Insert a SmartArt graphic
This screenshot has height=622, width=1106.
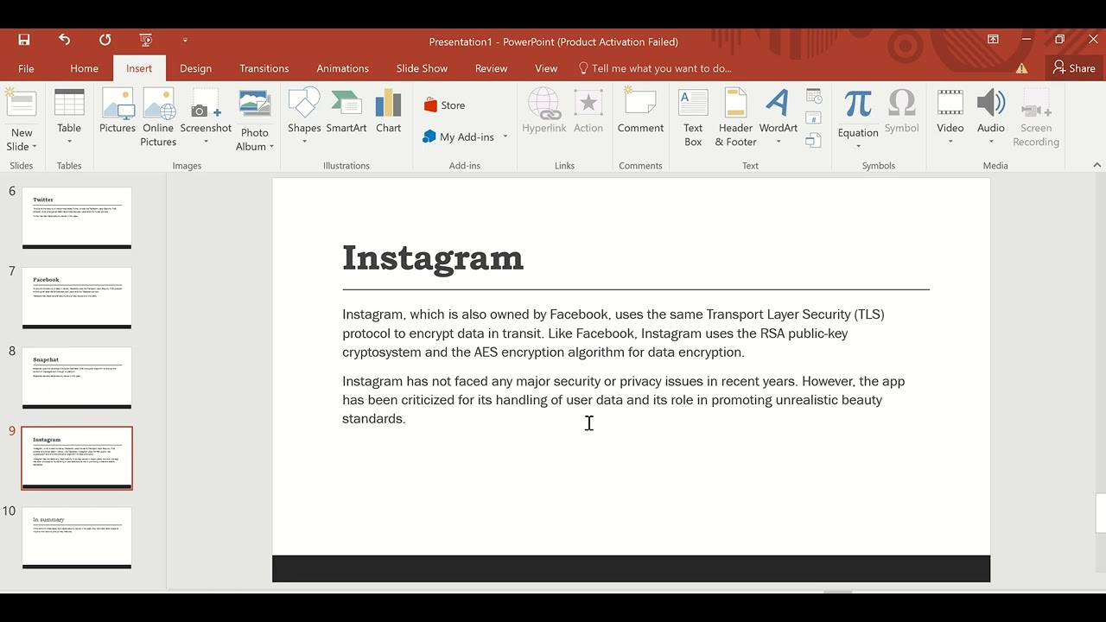coord(346,111)
